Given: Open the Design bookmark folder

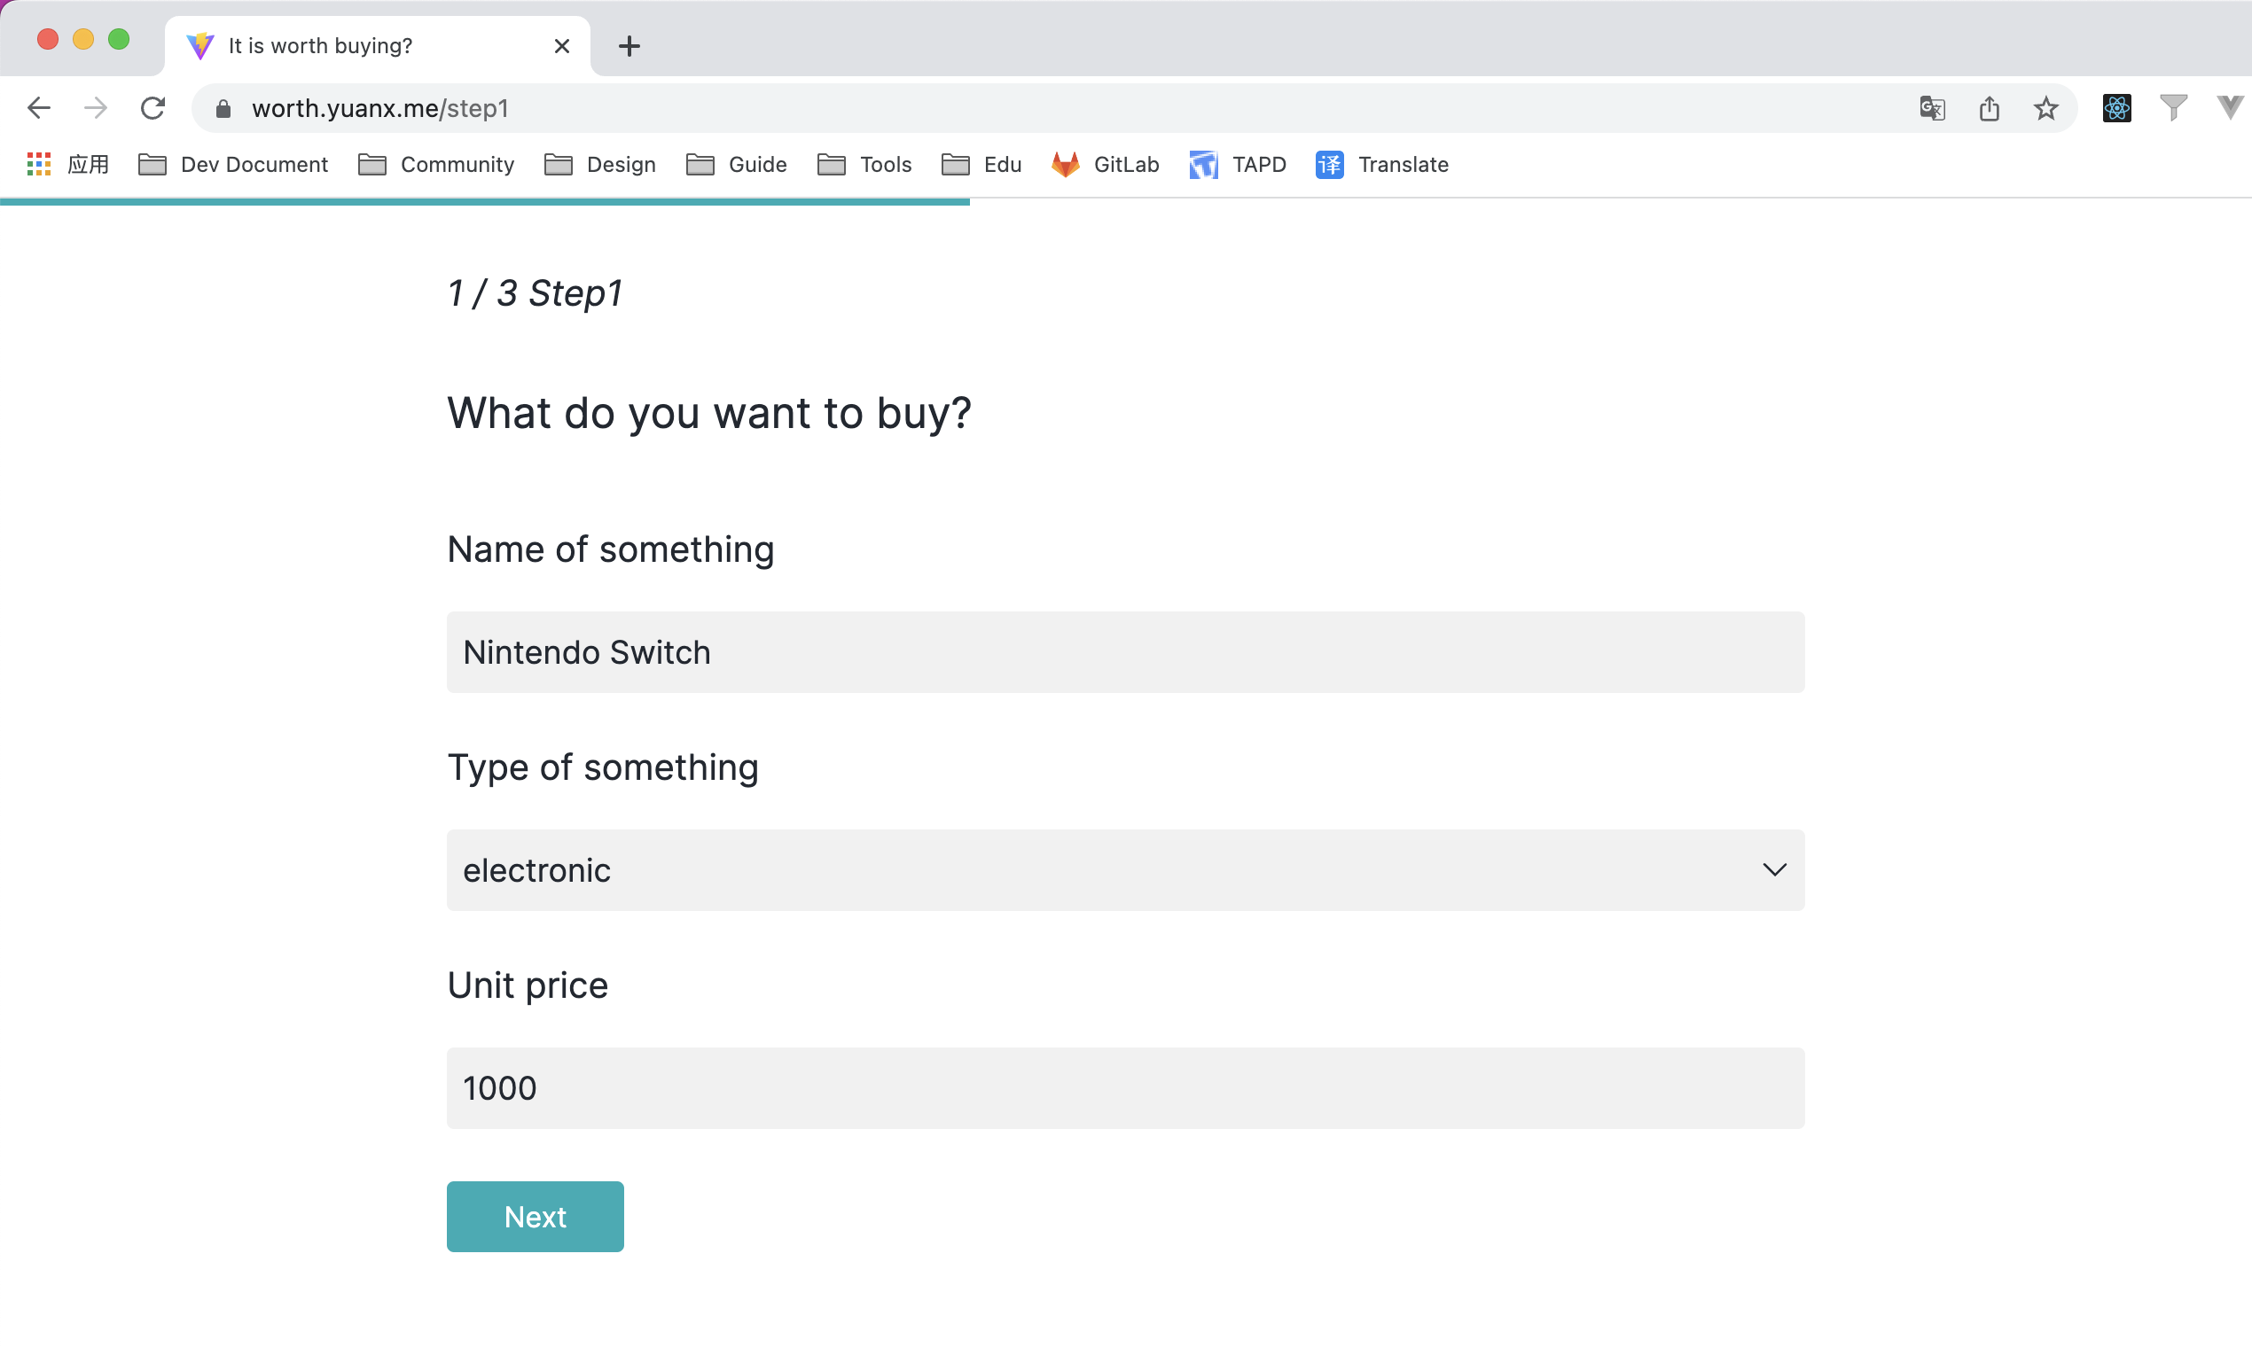Looking at the screenshot, I should coord(600,164).
